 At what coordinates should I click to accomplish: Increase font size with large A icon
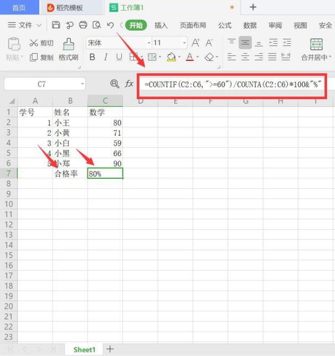tap(195, 43)
